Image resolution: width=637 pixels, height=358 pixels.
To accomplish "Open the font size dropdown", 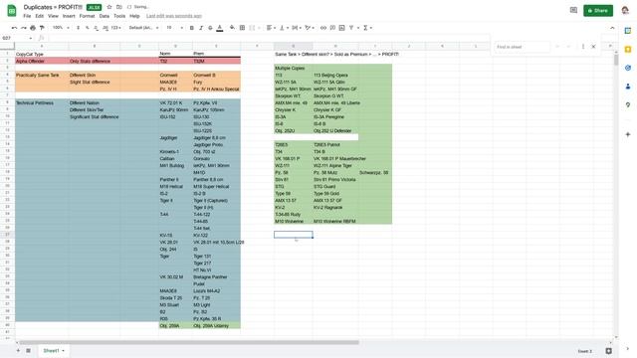I will click(175, 28).
